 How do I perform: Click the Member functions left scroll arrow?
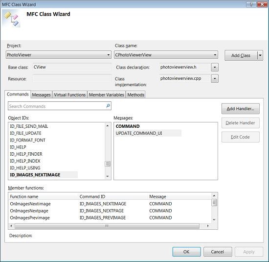[x=11, y=226]
